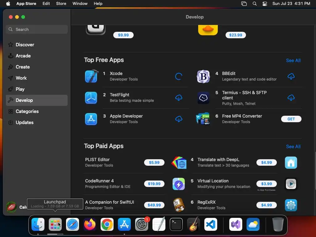Open the RegExRX app icon
Viewport: 316px width, 237px height.
point(179,205)
